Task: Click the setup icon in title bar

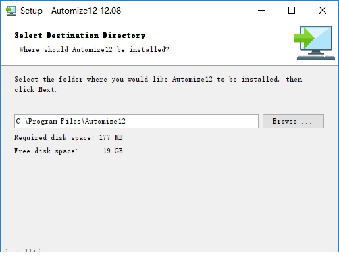Action: (11, 11)
